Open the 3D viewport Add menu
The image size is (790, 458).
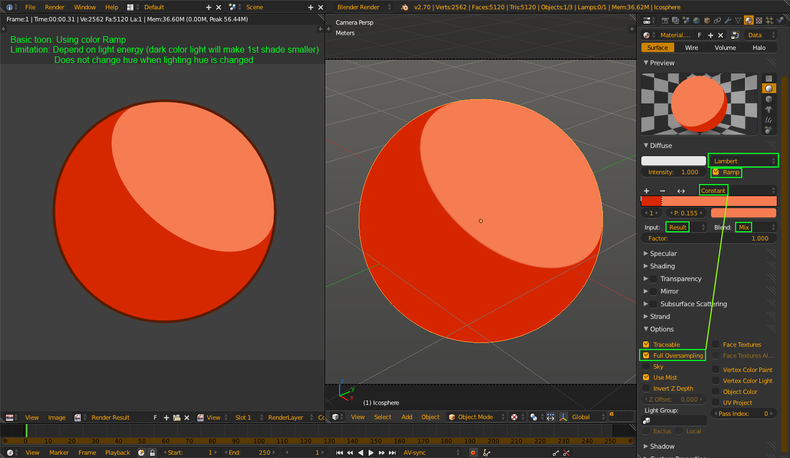click(407, 417)
